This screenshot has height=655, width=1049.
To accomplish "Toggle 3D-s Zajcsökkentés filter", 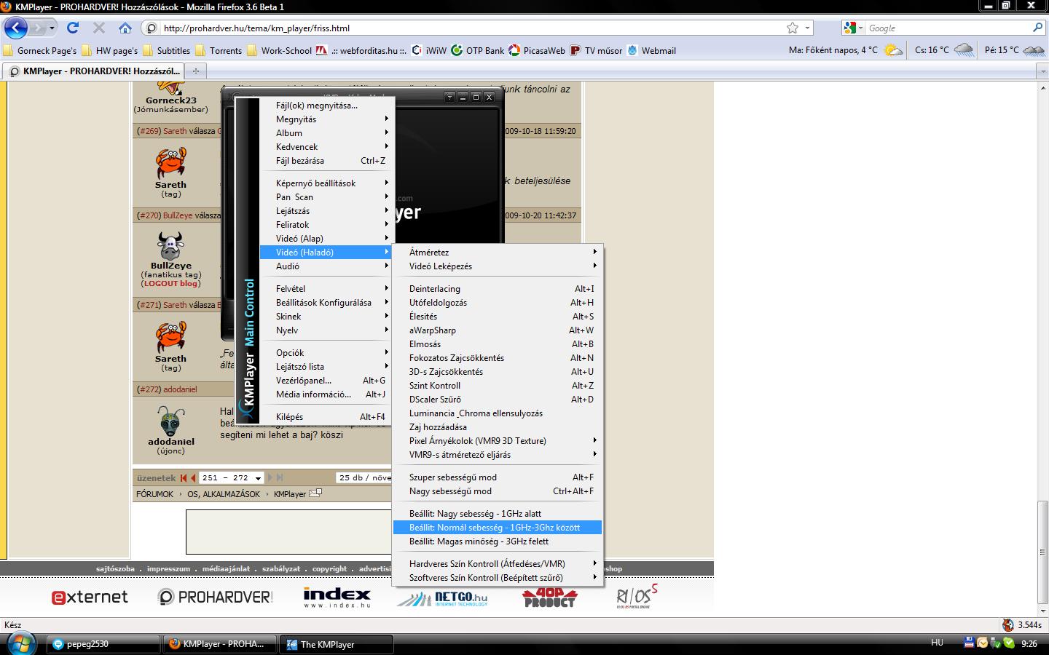I will coord(498,372).
